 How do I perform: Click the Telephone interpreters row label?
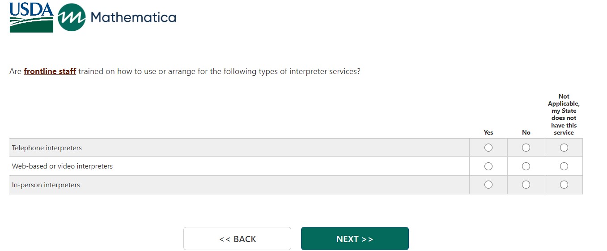tap(47, 148)
